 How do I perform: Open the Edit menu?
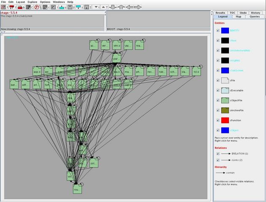[11, 2]
